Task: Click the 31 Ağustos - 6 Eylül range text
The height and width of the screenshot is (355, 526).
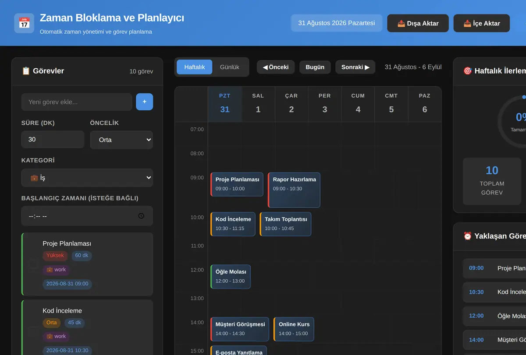Action: (413, 67)
